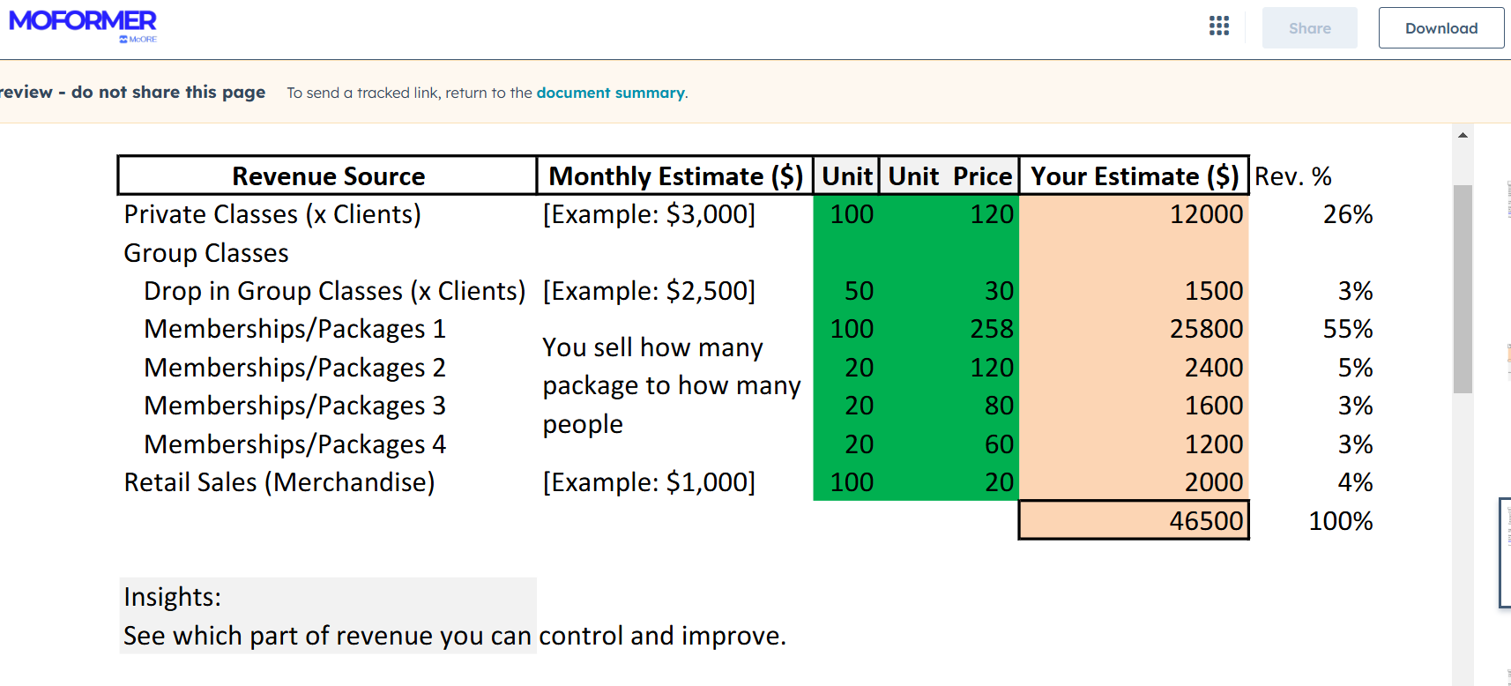The image size is (1511, 686).
Task: Click the Private Classes (x Clients) row label
Action: tap(272, 214)
